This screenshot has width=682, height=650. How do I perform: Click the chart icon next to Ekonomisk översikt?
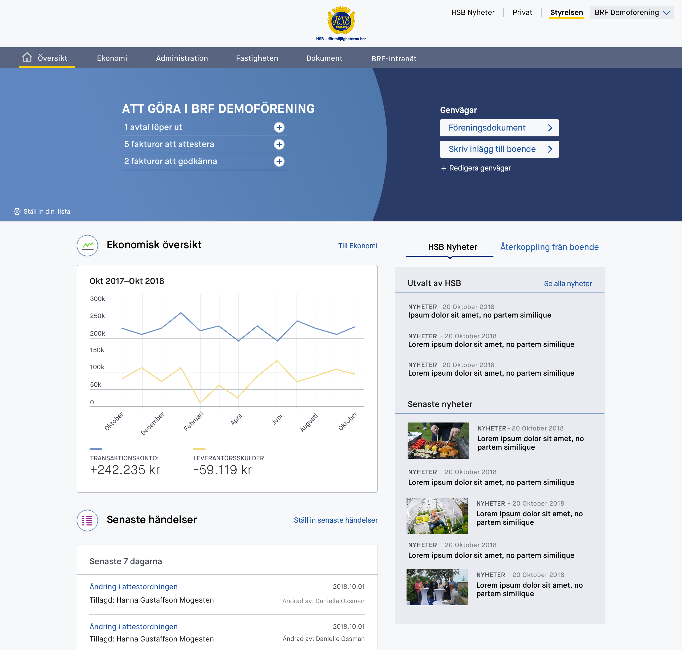coord(87,245)
